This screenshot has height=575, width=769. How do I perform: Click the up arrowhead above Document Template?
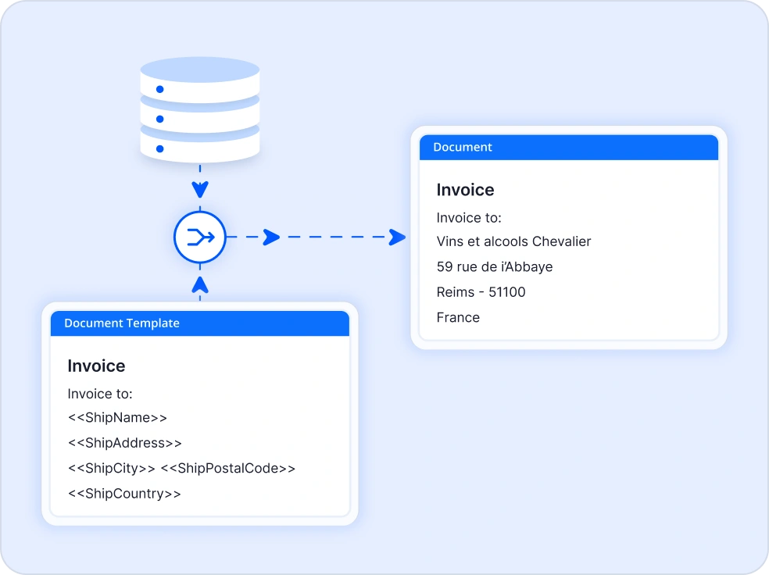(200, 282)
